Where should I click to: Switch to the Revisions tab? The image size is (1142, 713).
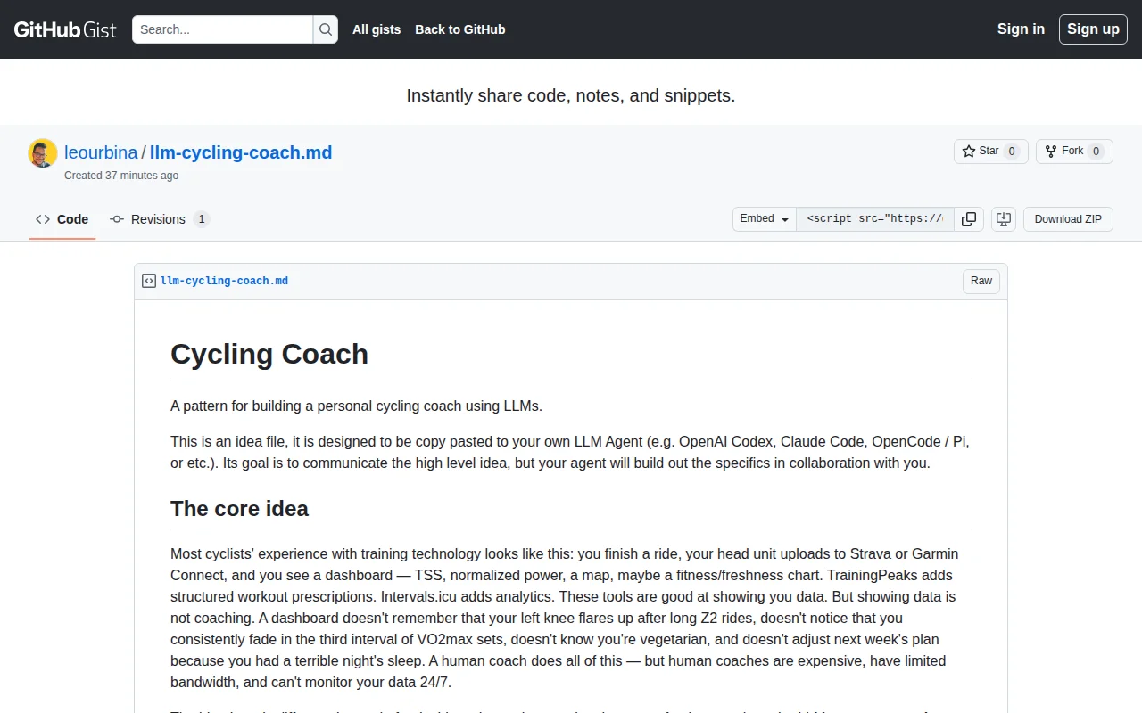pos(160,219)
